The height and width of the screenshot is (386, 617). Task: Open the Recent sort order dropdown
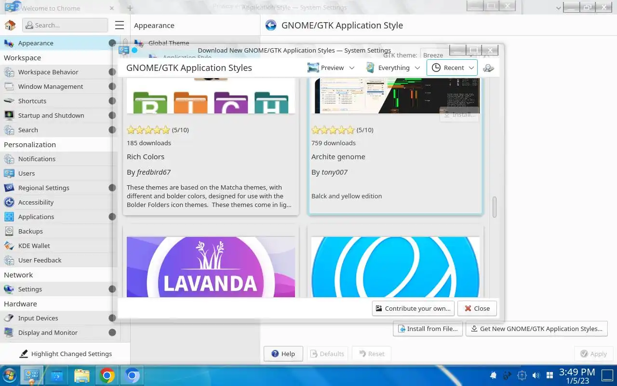[452, 68]
